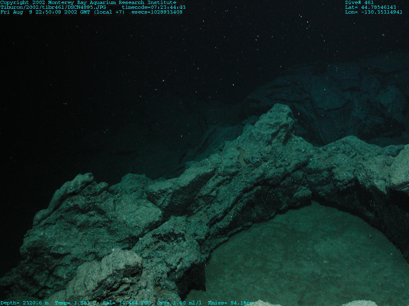Click the Temp= 1.883 C readout
The width and height of the screenshot is (409, 306).
(x=75, y=303)
